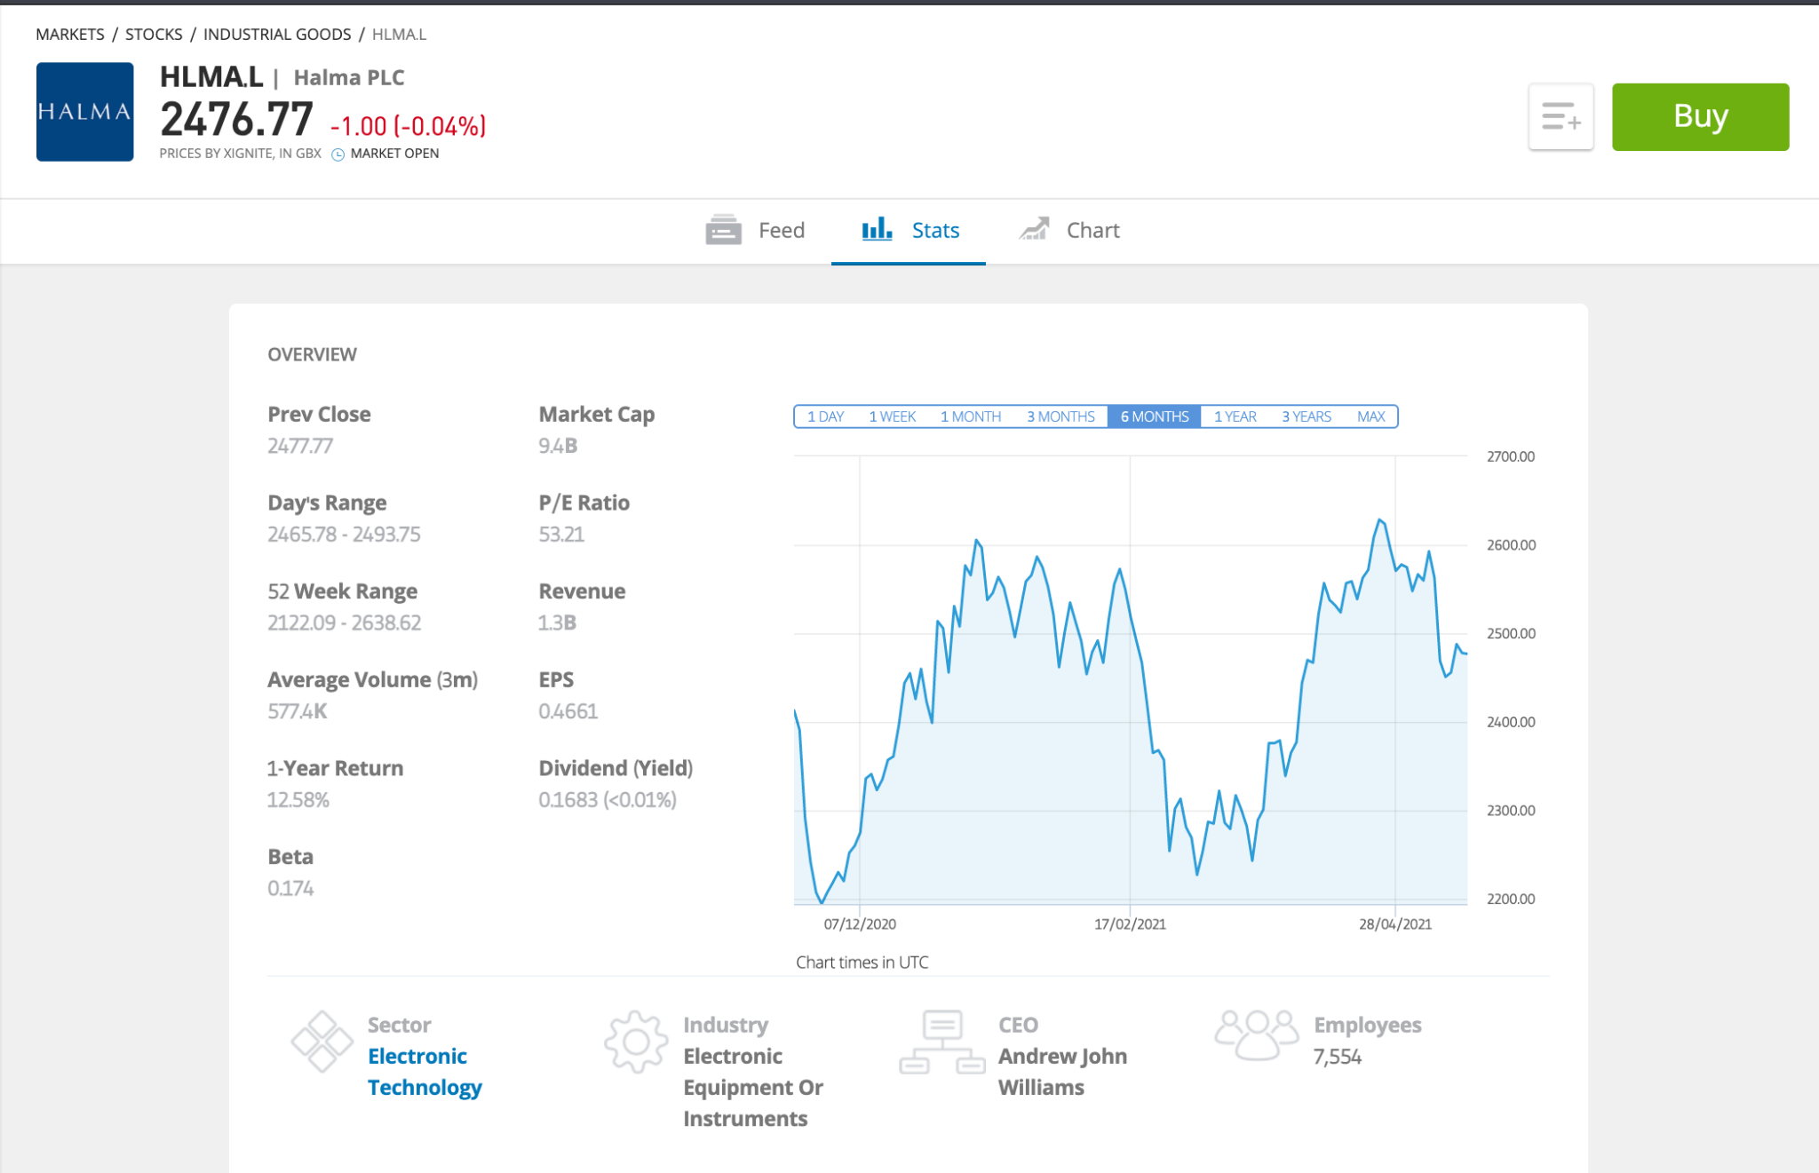
Task: Click the price 2476.77
Action: click(236, 119)
